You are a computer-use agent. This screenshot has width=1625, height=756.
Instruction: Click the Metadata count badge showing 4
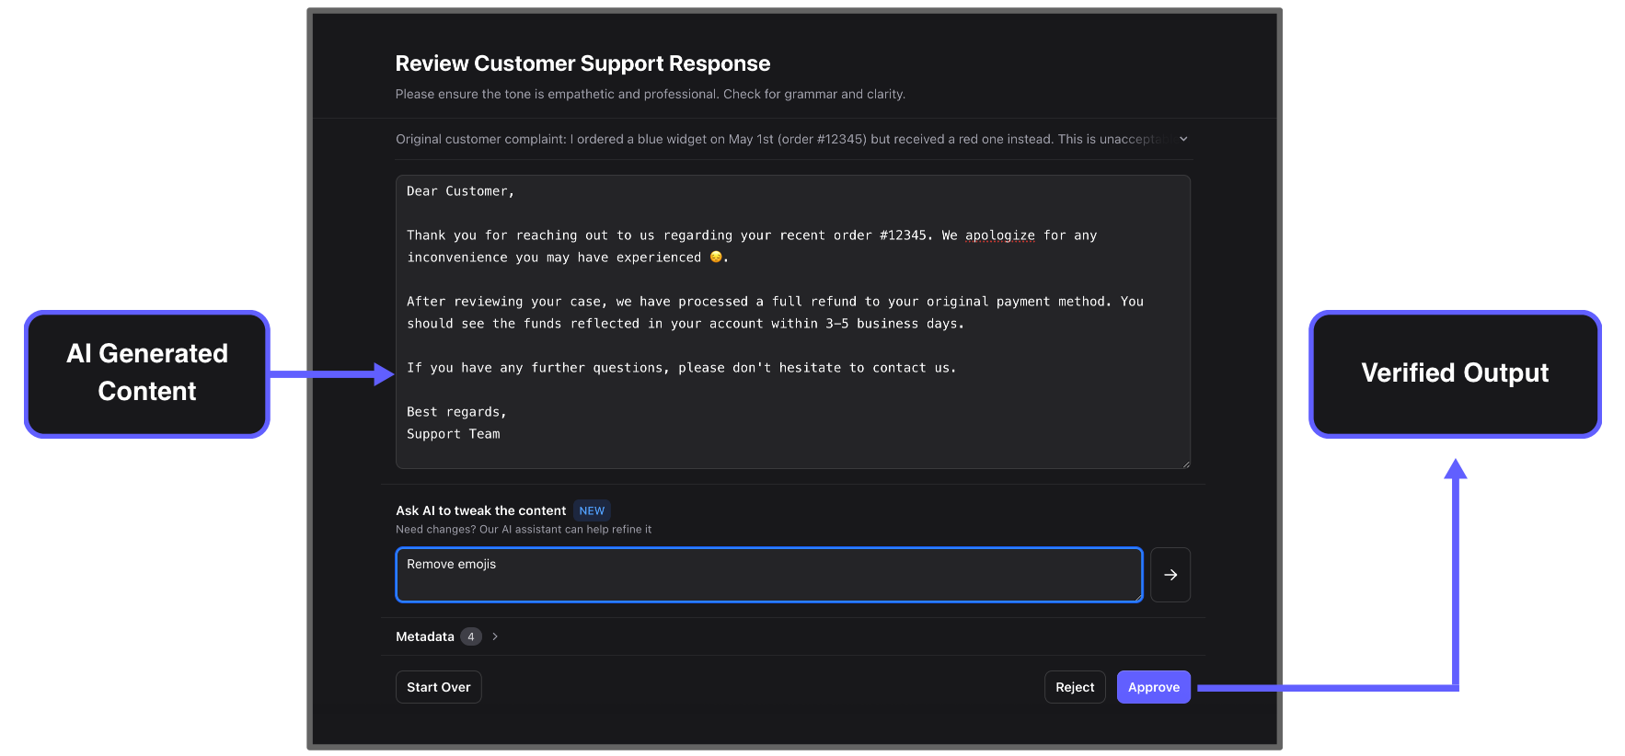click(471, 636)
